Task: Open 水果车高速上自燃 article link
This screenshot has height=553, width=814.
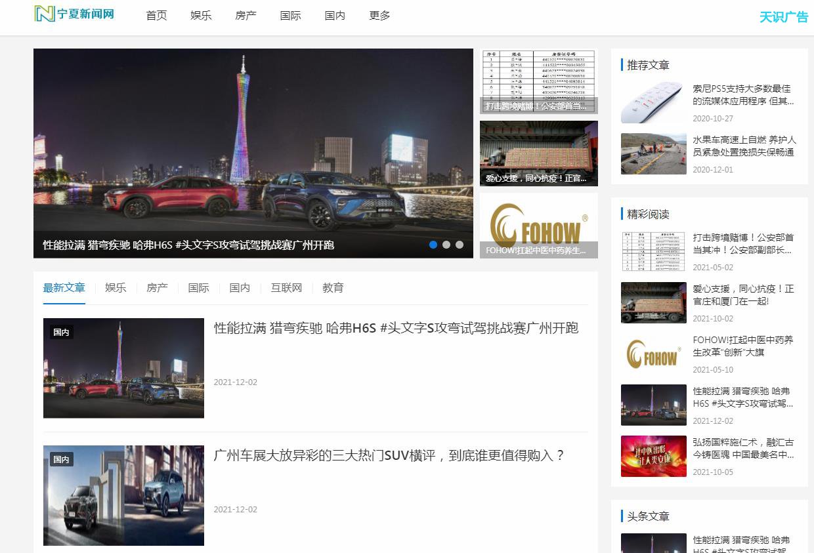Action: click(x=744, y=146)
